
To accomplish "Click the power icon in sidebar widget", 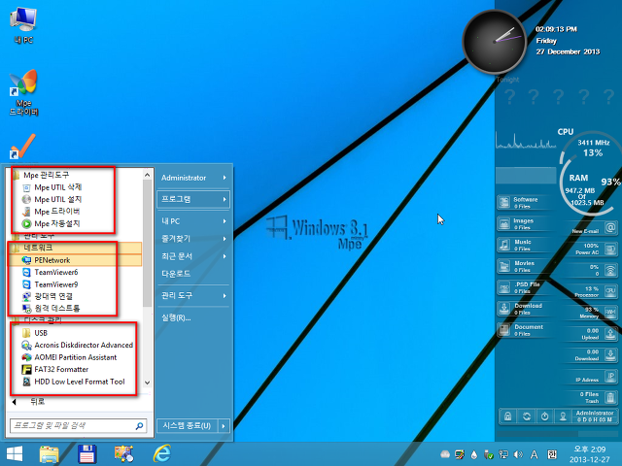I will (x=544, y=416).
